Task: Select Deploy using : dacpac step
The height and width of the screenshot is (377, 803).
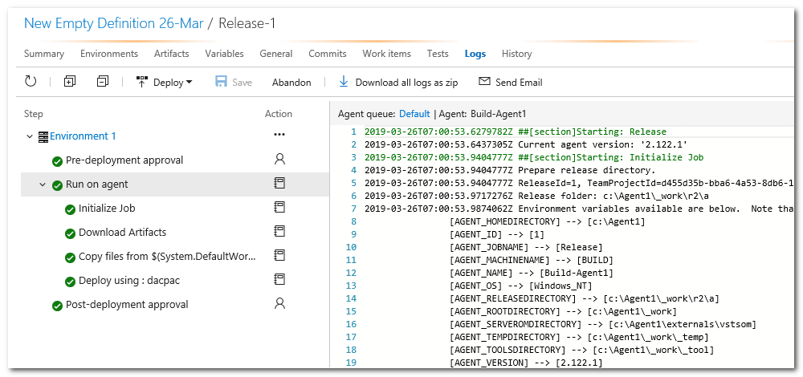Action: 129,280
